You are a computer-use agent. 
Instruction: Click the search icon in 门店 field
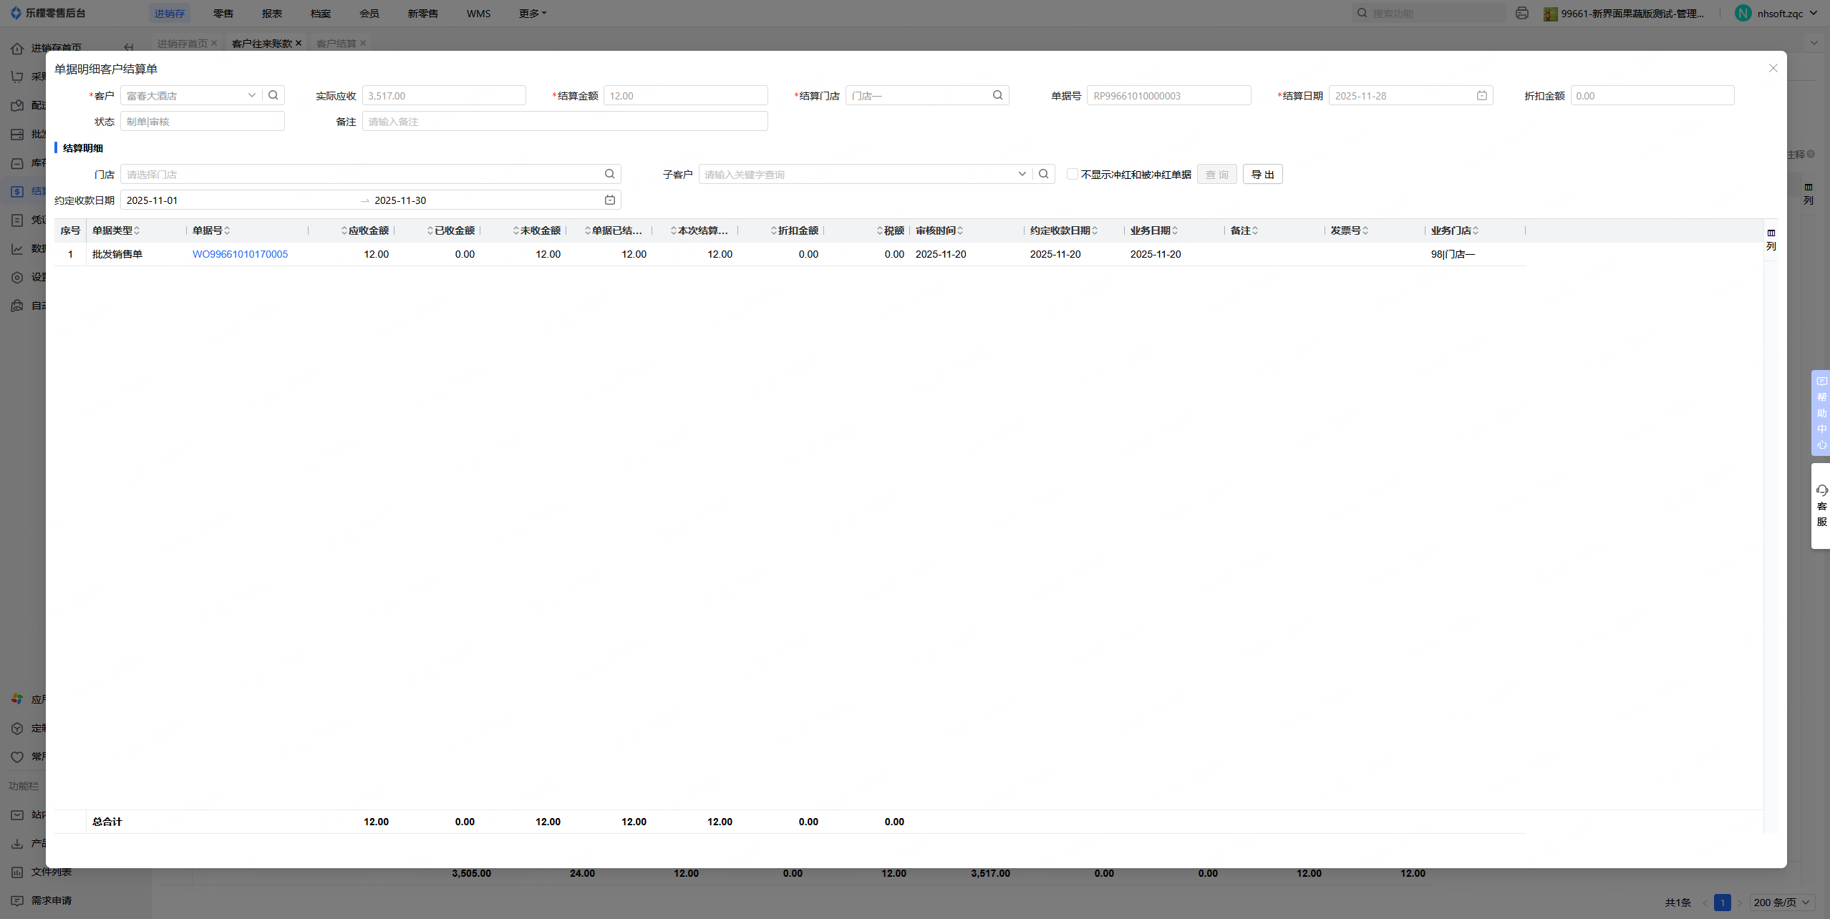point(609,174)
